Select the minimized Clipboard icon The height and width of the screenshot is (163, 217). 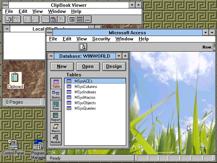click(x=15, y=80)
